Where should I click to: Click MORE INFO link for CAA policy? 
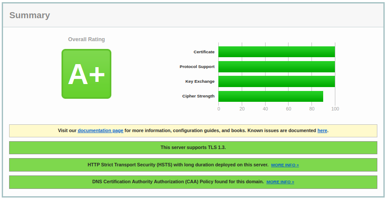tap(280, 182)
